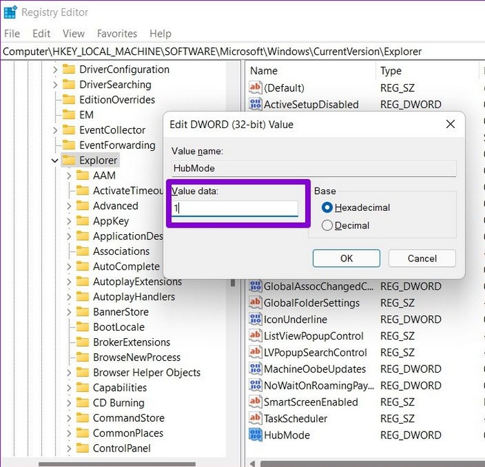Image resolution: width=485 pixels, height=467 pixels.
Task: Click the MachineOobeUpdates DWORD icon
Action: click(x=255, y=369)
